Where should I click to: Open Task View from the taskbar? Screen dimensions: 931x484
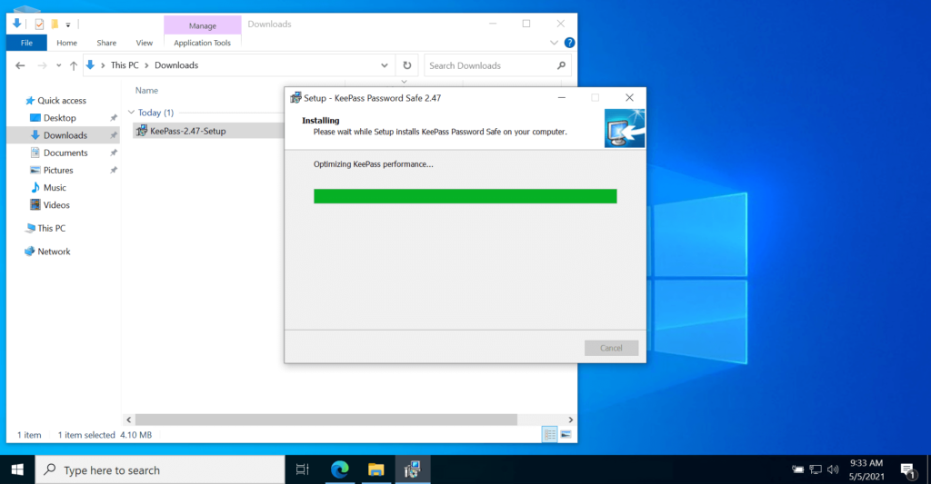pyautogui.click(x=302, y=469)
